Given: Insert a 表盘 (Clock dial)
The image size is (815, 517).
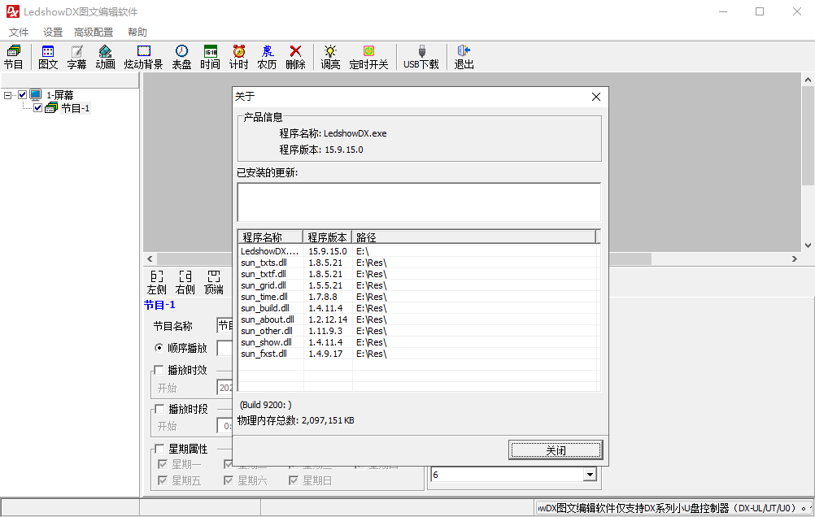Looking at the screenshot, I should pos(181,56).
